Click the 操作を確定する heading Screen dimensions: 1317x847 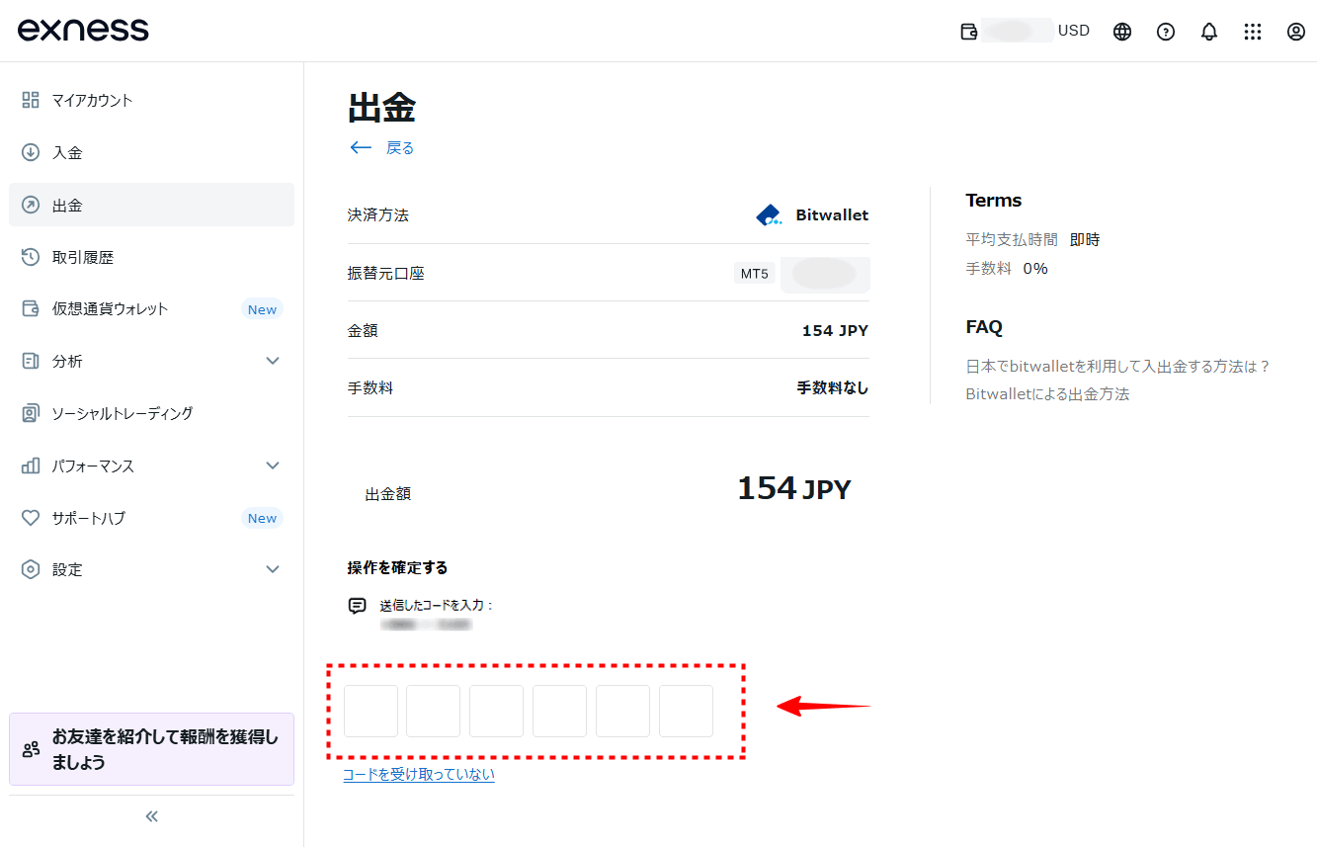click(x=398, y=568)
